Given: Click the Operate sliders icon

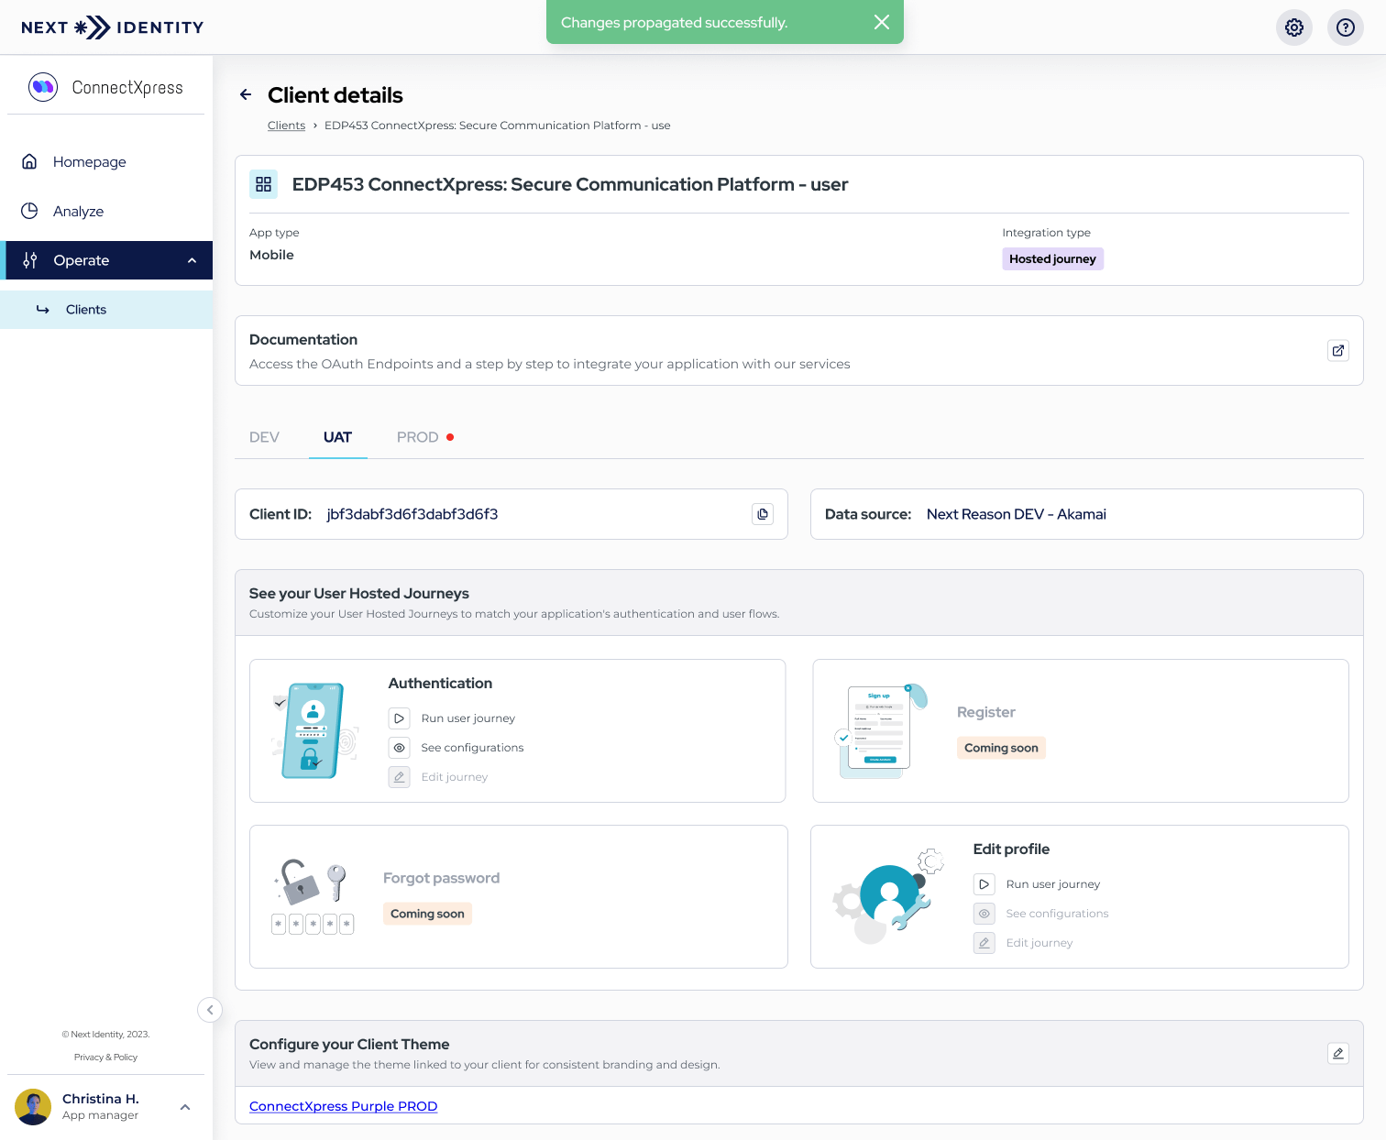Looking at the screenshot, I should 29,260.
